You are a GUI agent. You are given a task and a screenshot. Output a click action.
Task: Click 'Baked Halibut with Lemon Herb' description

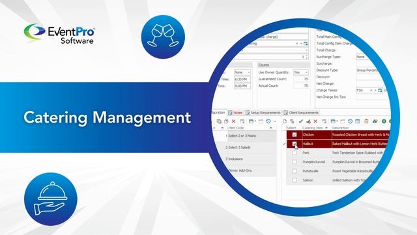point(360,144)
